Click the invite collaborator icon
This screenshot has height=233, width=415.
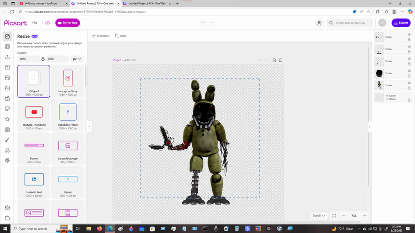(x=320, y=23)
